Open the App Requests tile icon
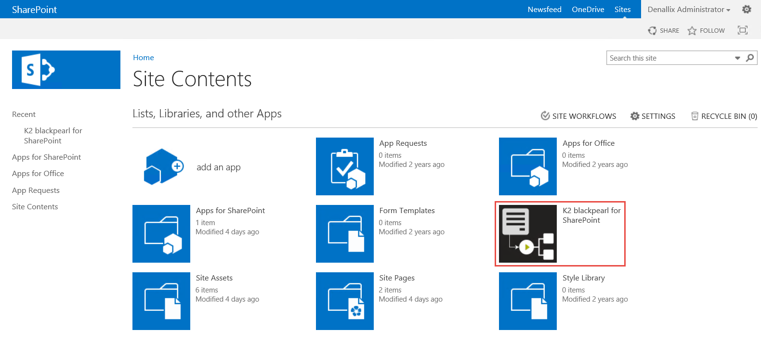The width and height of the screenshot is (761, 343). 345,166
